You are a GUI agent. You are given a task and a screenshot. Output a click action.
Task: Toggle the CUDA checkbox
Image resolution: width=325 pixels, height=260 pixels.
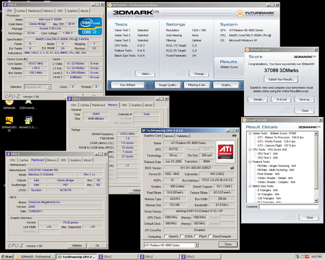182,236
